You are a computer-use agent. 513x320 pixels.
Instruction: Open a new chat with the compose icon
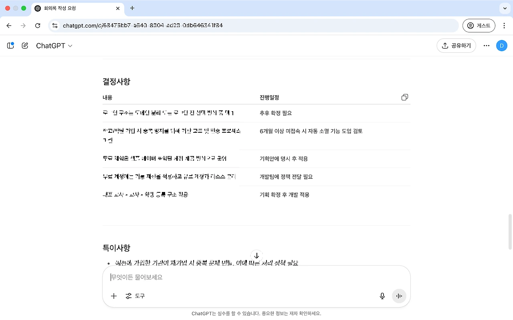tap(24, 45)
